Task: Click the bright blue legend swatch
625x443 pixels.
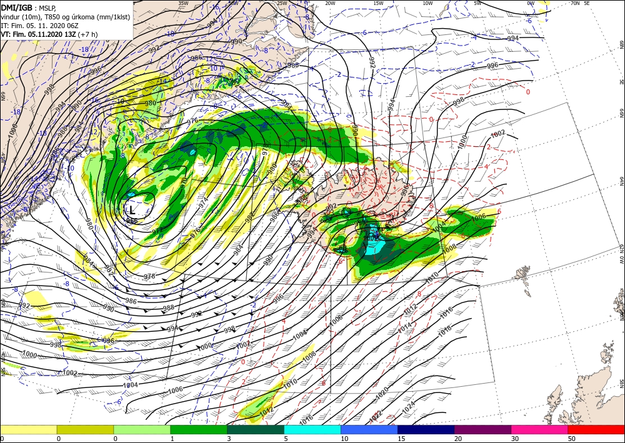Action: click(369, 429)
